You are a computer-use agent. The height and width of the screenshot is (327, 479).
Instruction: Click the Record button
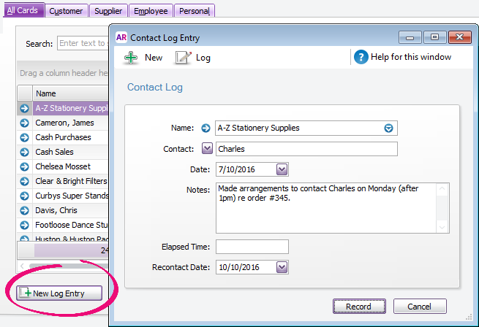click(x=359, y=307)
